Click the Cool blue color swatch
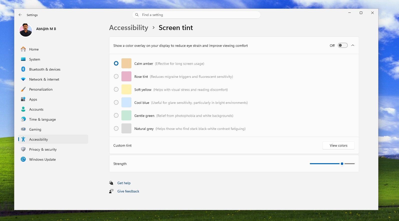The height and width of the screenshot is (221, 399). 126,102
